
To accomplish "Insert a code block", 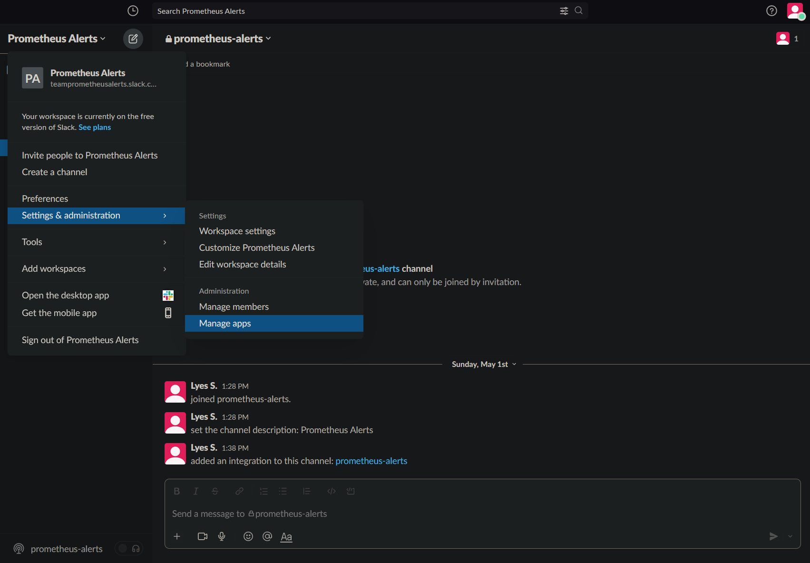I will tap(351, 491).
